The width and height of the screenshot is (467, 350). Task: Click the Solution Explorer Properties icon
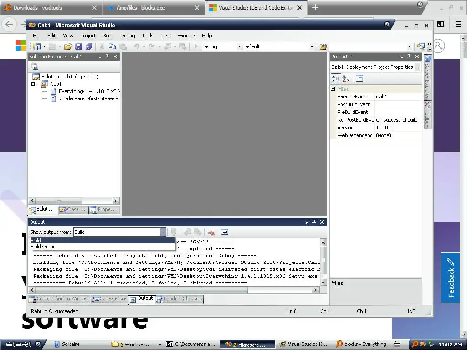[35, 67]
